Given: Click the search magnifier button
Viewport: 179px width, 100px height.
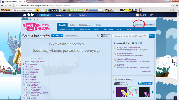Looking at the screenshot, I should coord(152,36).
